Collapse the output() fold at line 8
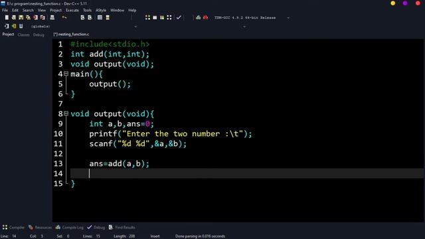 (66, 114)
